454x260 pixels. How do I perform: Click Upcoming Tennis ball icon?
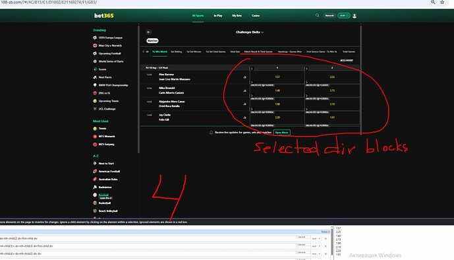click(x=95, y=101)
